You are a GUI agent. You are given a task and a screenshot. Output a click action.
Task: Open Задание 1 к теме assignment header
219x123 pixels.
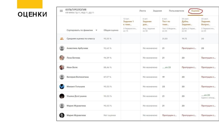coord(128,23)
